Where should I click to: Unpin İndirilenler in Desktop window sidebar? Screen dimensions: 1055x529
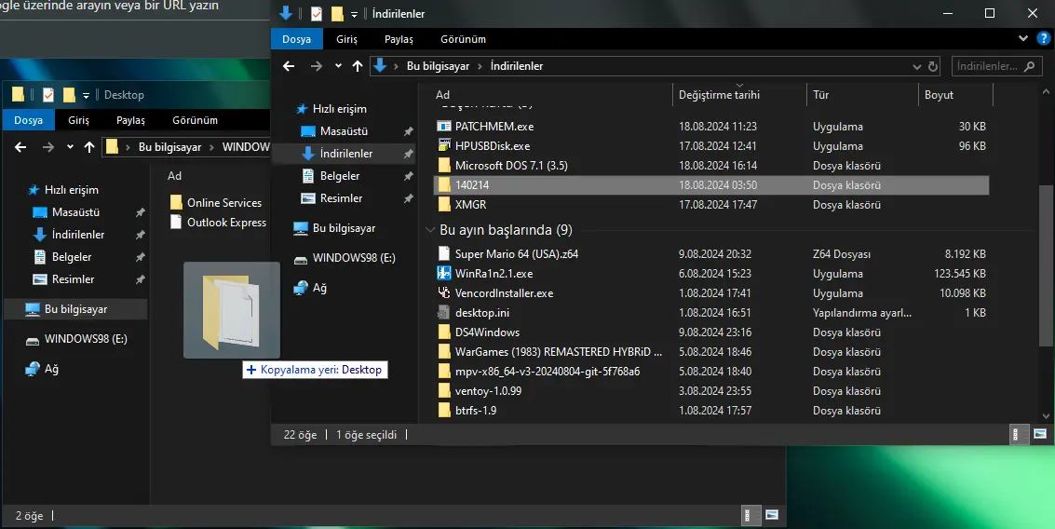click(140, 234)
